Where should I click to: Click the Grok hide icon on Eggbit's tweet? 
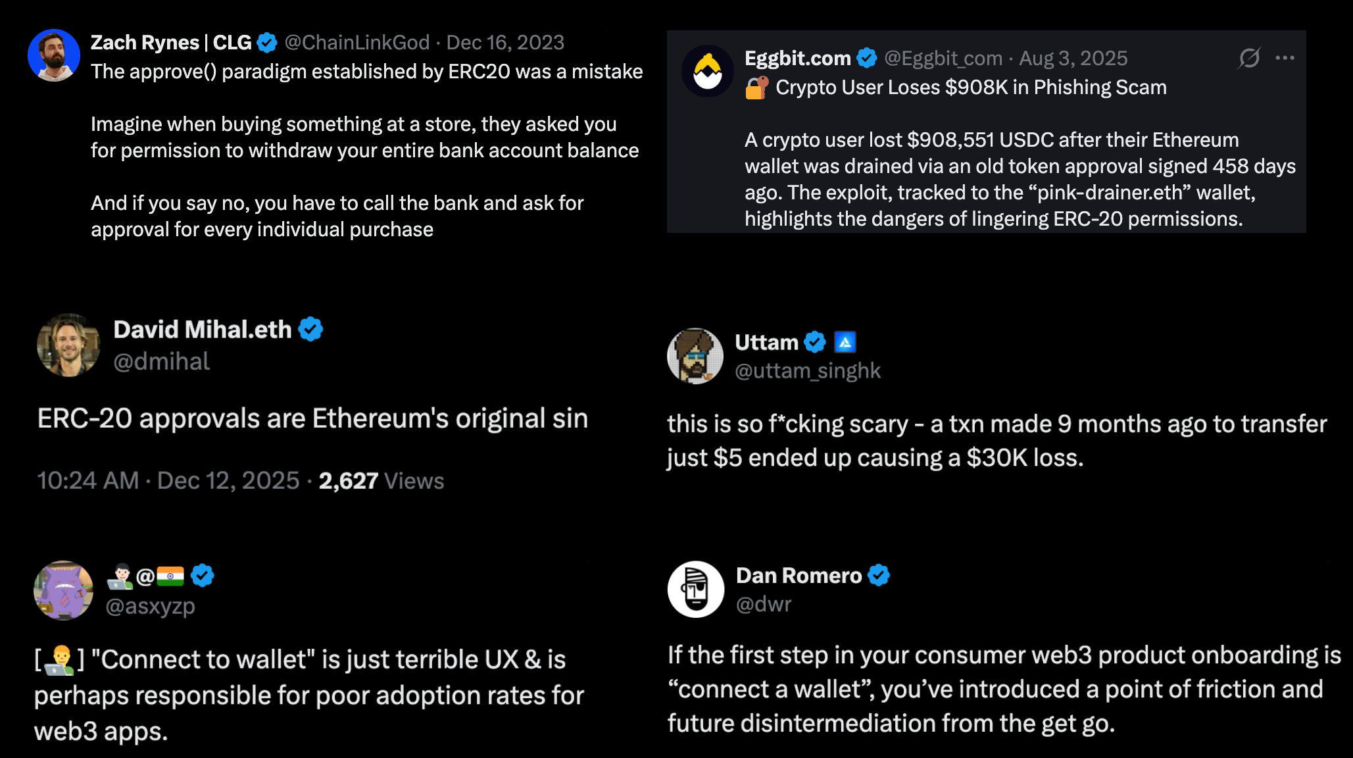tap(1248, 58)
